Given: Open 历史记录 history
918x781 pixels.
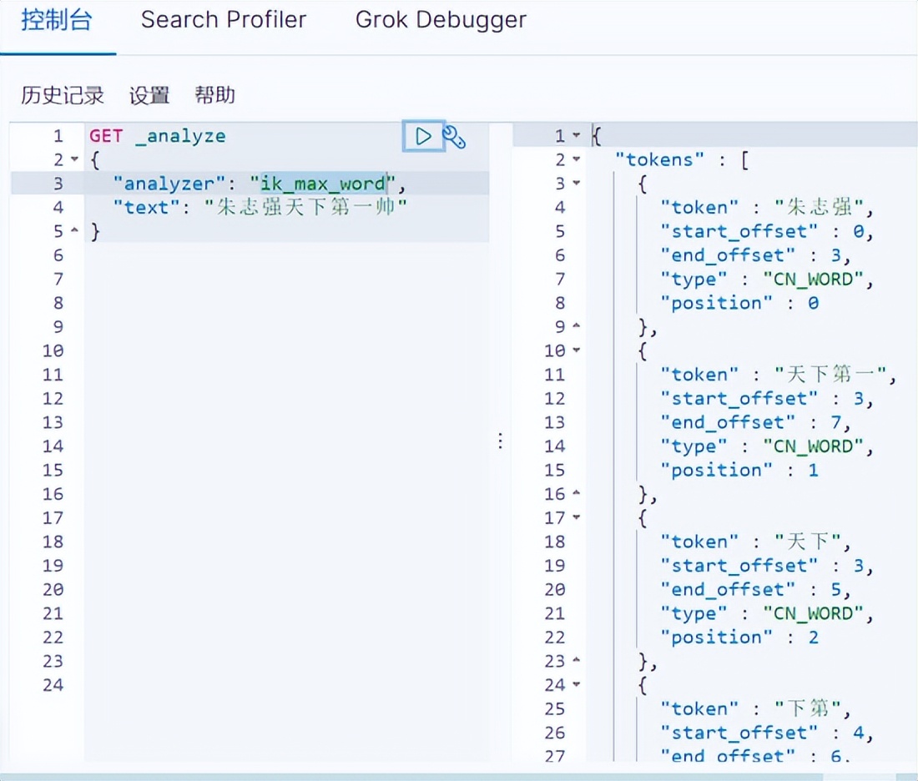Looking at the screenshot, I should coord(63,95).
